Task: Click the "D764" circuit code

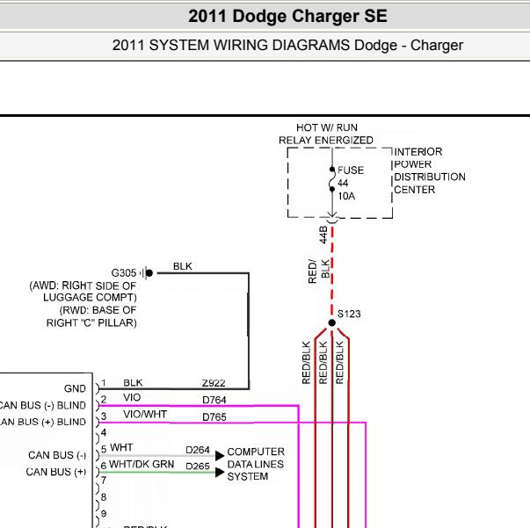Action: click(214, 400)
